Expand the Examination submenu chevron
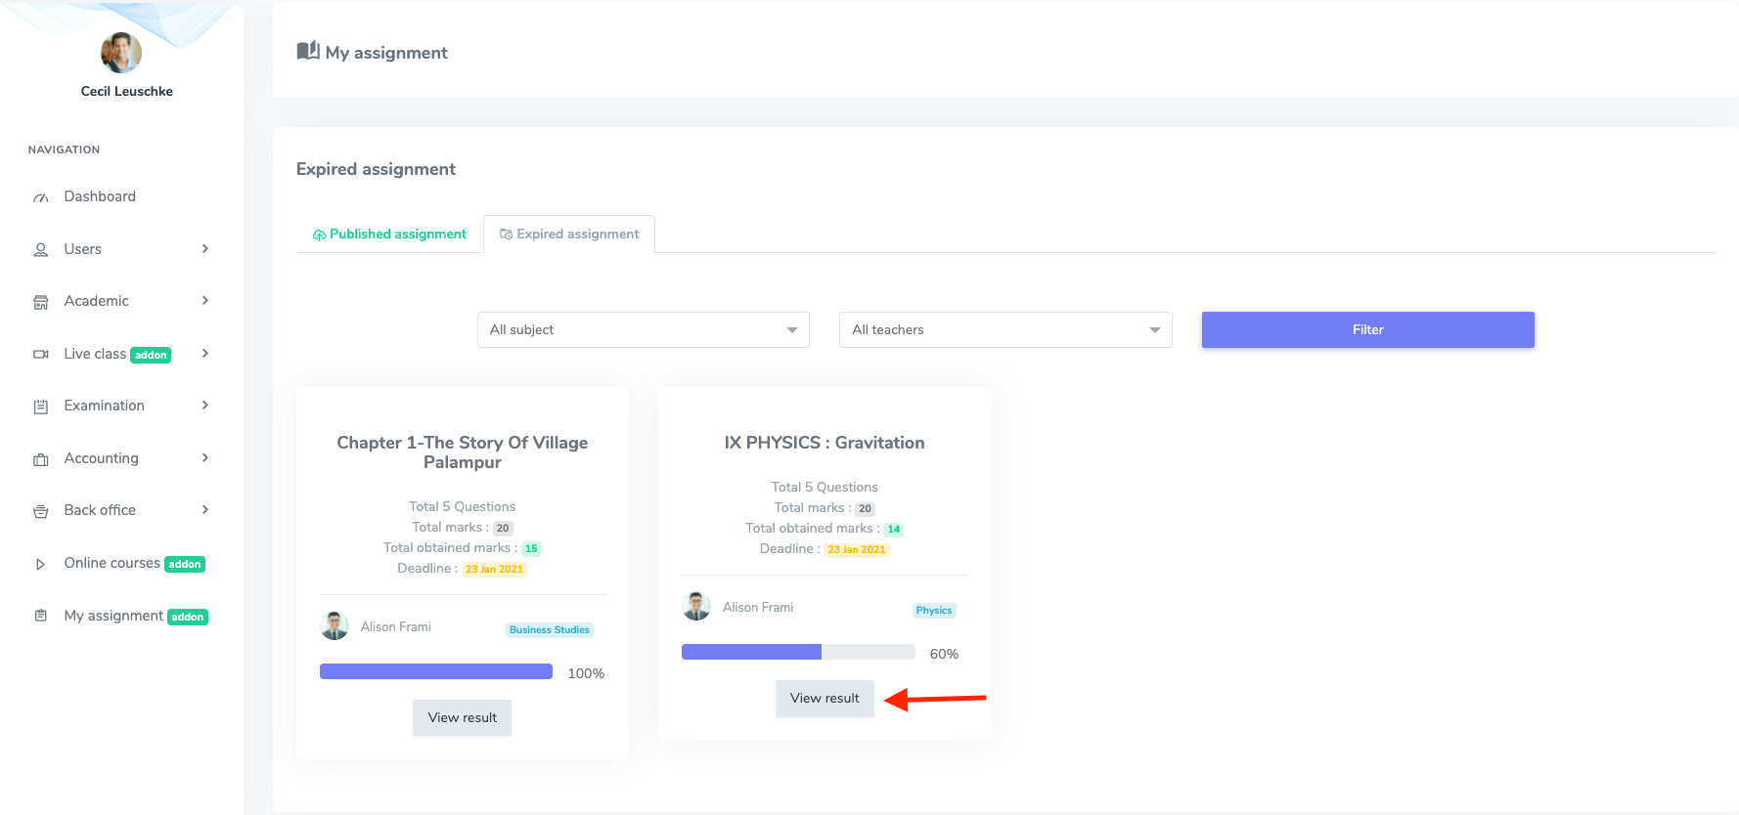The image size is (1739, 815). pos(205,406)
